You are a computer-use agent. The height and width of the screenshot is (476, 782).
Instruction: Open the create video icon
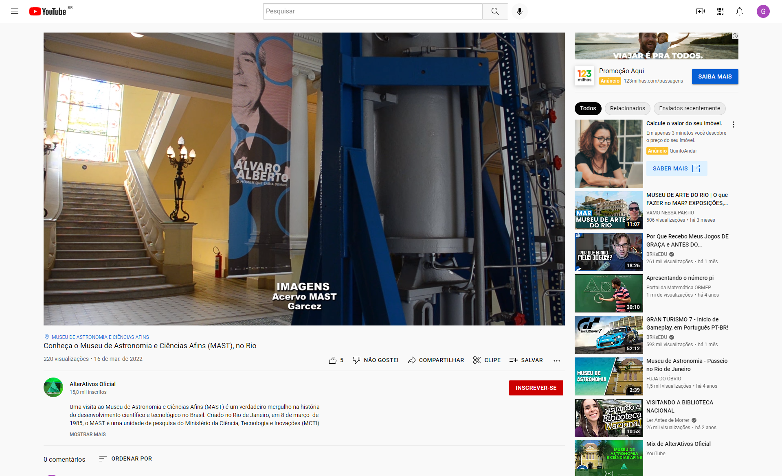pyautogui.click(x=700, y=11)
